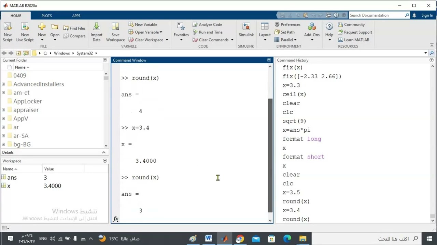Open the Community link
The image size is (437, 245).
351,24
